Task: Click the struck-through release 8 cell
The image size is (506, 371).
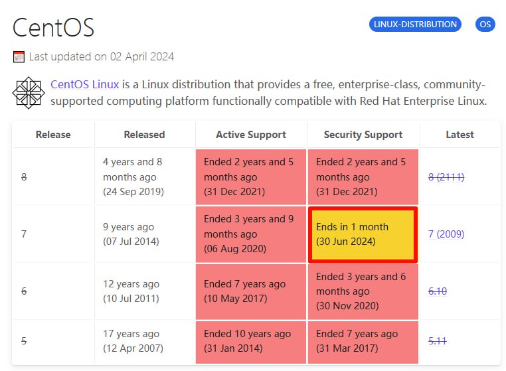Action: [x=24, y=177]
